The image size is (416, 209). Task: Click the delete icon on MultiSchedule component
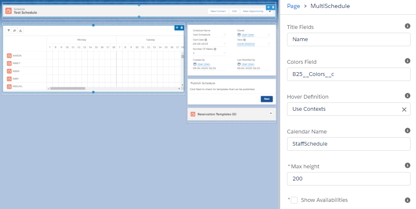(182, 28)
